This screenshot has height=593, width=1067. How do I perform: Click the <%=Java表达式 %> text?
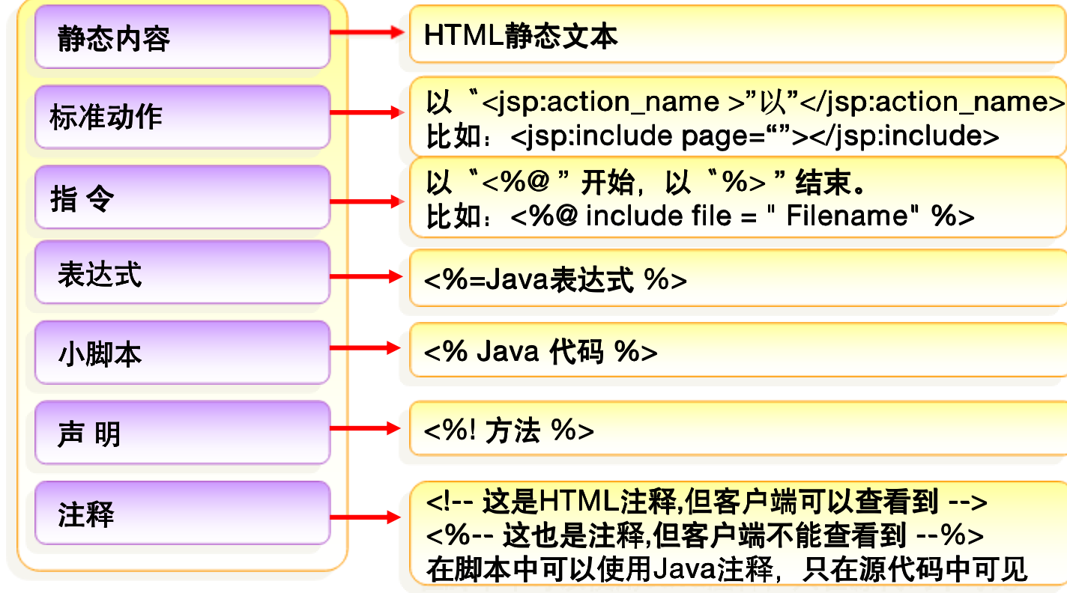click(x=555, y=279)
